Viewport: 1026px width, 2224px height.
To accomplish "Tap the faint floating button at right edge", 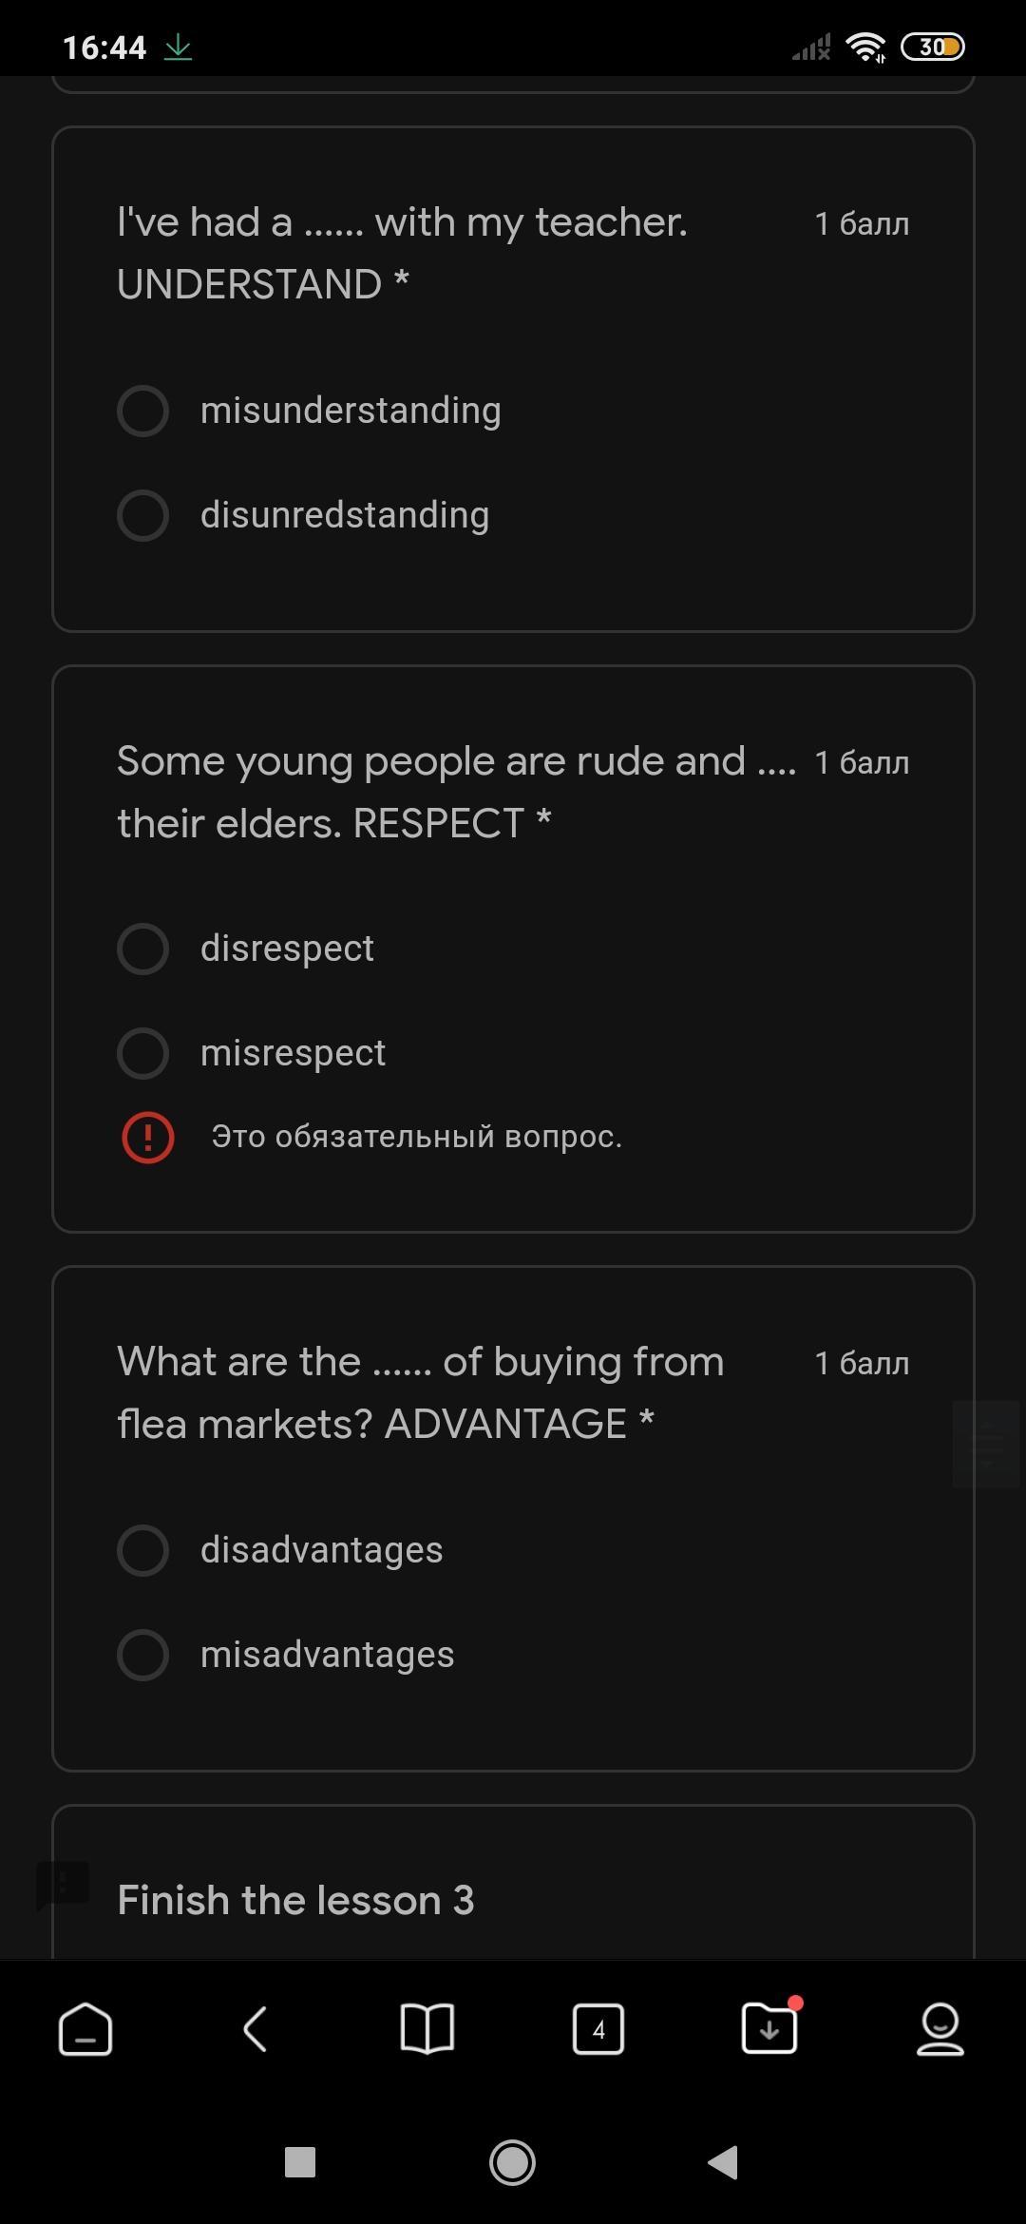I will (x=986, y=1443).
